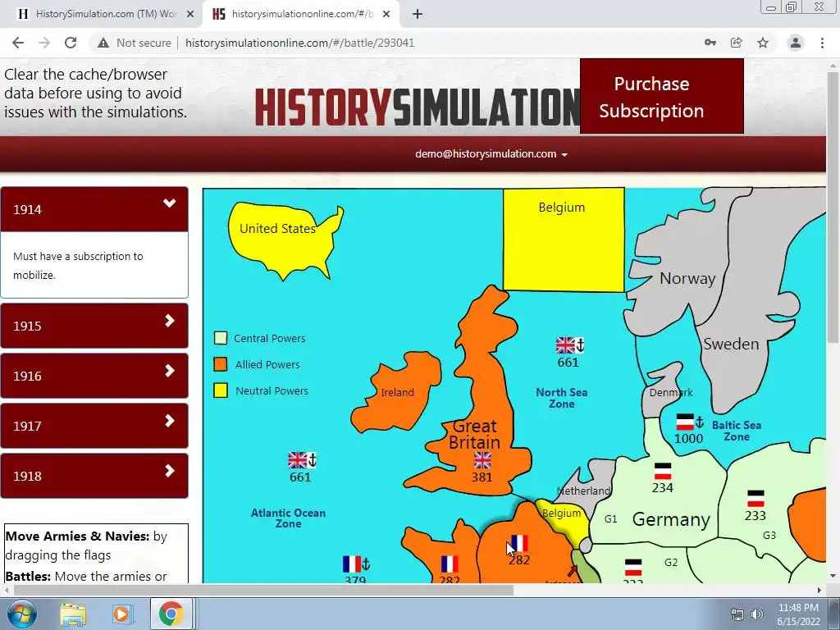Switch to the historysimulationonline.com battle tab

click(301, 14)
